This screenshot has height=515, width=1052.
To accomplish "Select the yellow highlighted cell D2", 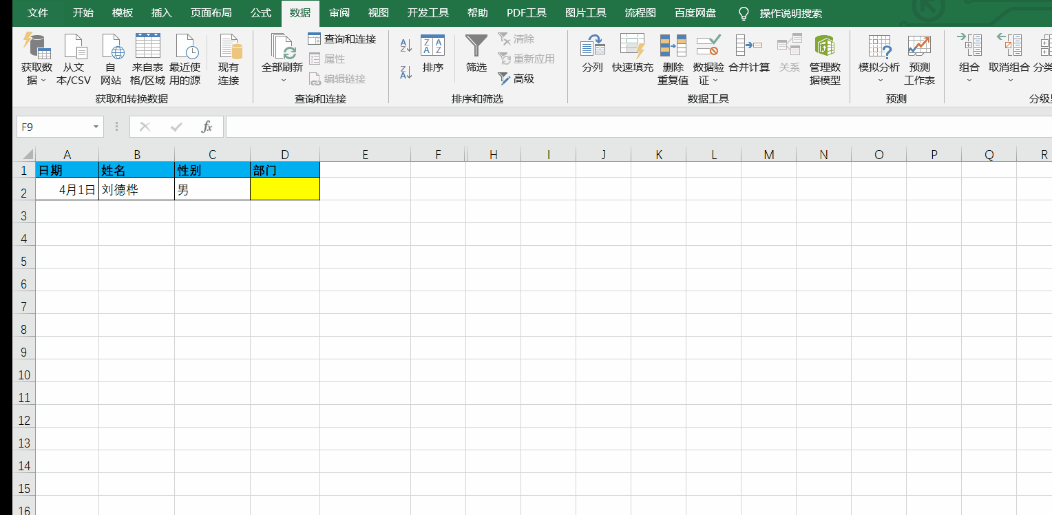I will click(285, 189).
